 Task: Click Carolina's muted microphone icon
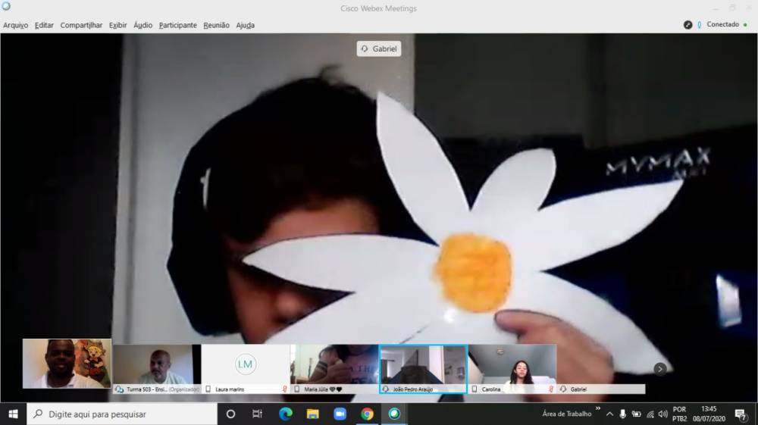[x=551, y=389]
